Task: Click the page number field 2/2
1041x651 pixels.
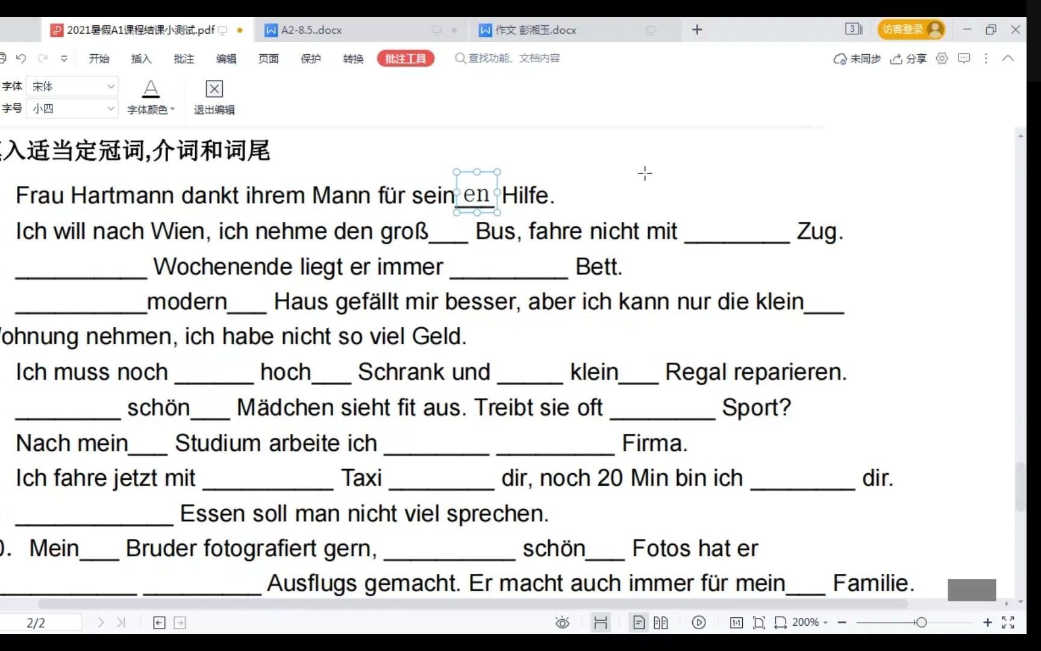Action: 40,623
